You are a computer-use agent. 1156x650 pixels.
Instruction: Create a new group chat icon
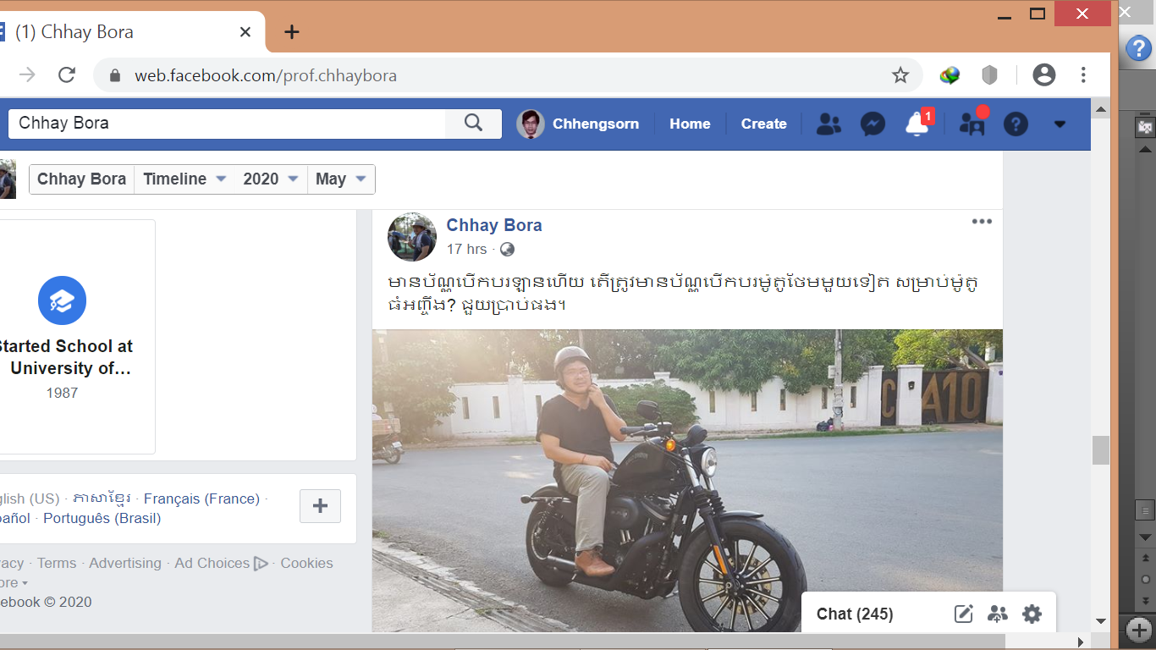click(998, 614)
